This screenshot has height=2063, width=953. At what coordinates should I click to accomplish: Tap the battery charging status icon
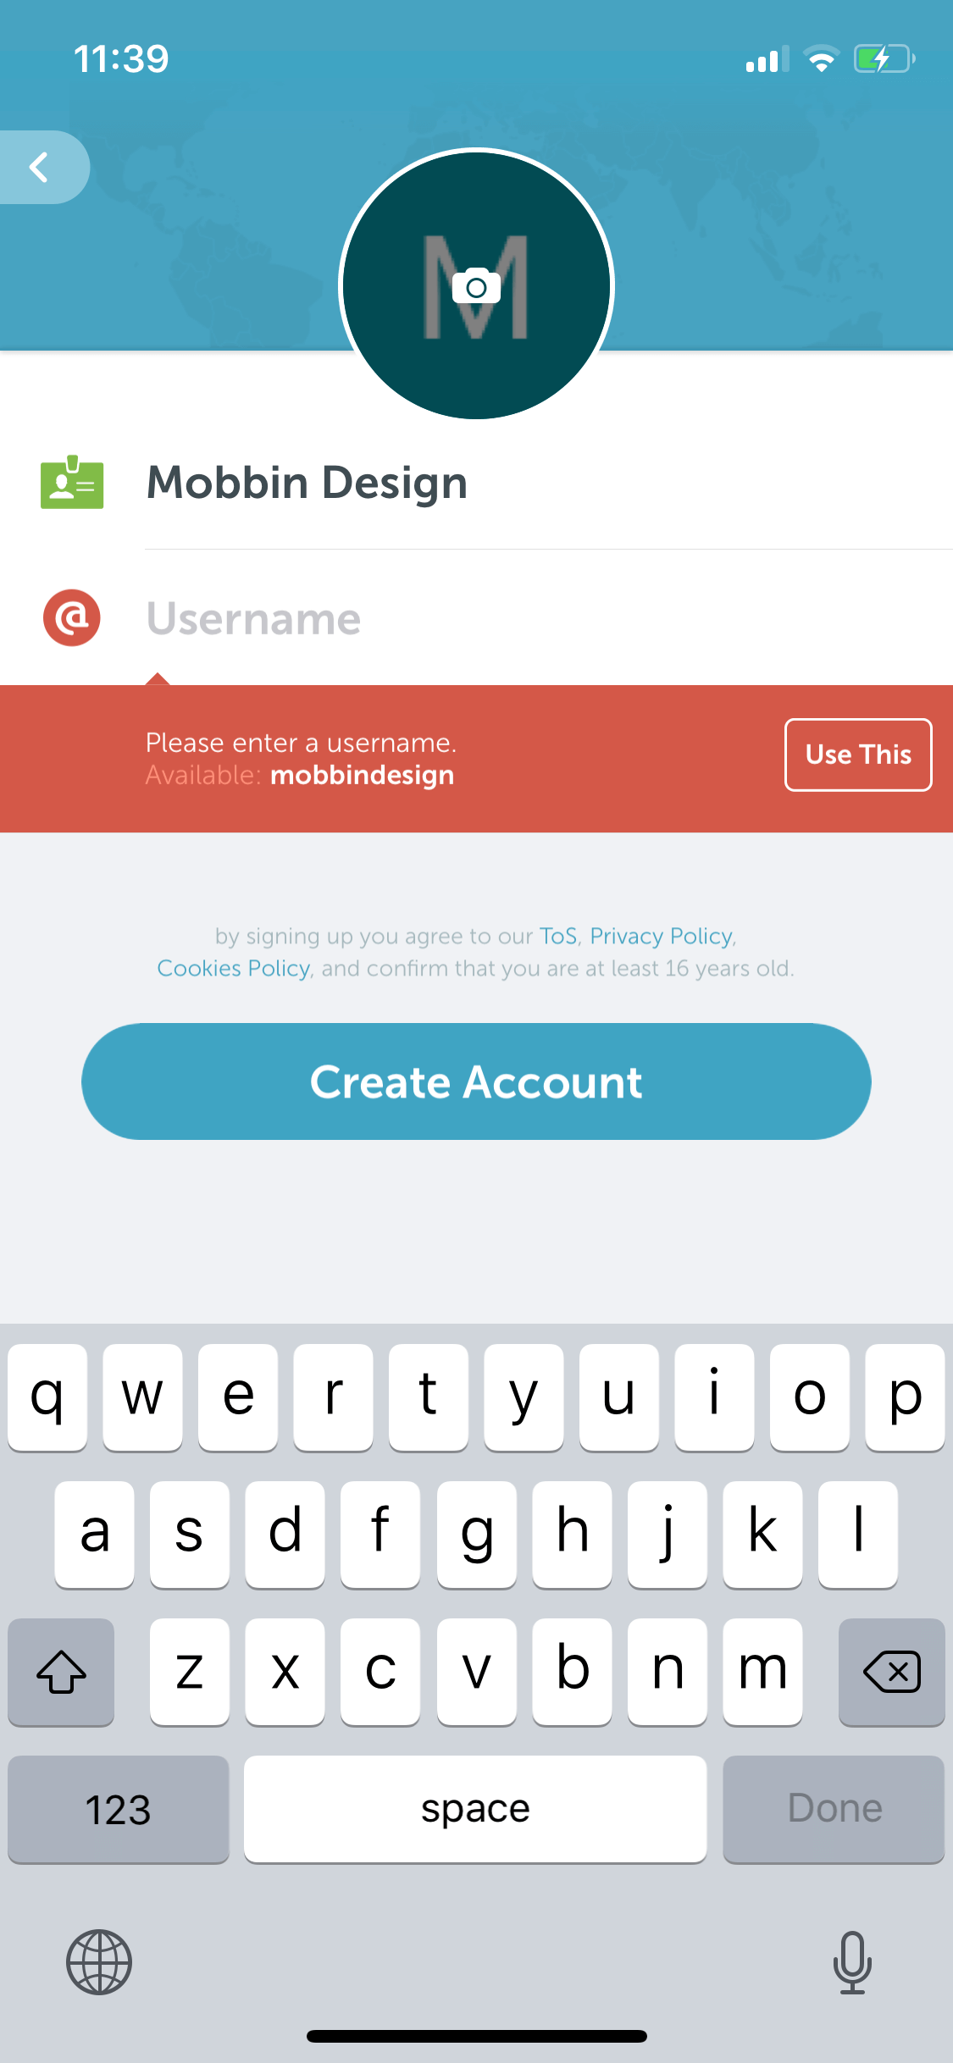[x=884, y=59]
